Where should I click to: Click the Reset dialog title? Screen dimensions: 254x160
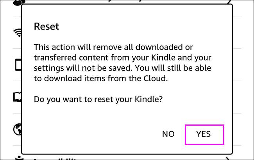pyautogui.click(x=46, y=26)
